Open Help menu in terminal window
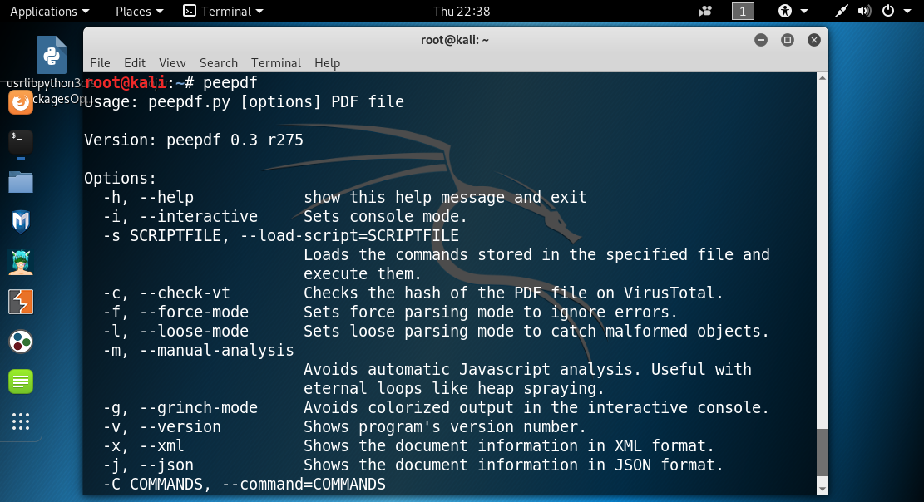924x502 pixels. (327, 63)
